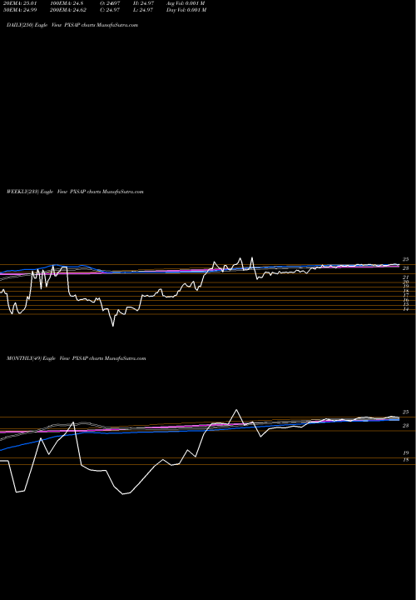Click the 200EMA: 24.62 value text

[x=69, y=10]
